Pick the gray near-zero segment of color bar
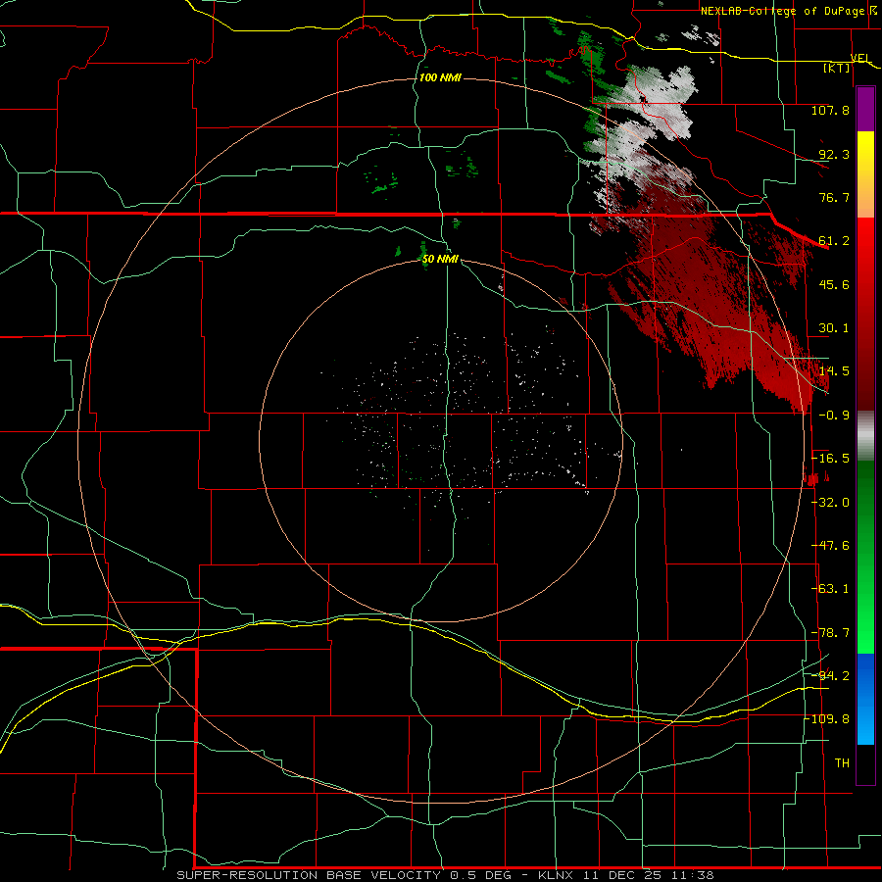Screen dimensions: 882x882 coord(865,436)
